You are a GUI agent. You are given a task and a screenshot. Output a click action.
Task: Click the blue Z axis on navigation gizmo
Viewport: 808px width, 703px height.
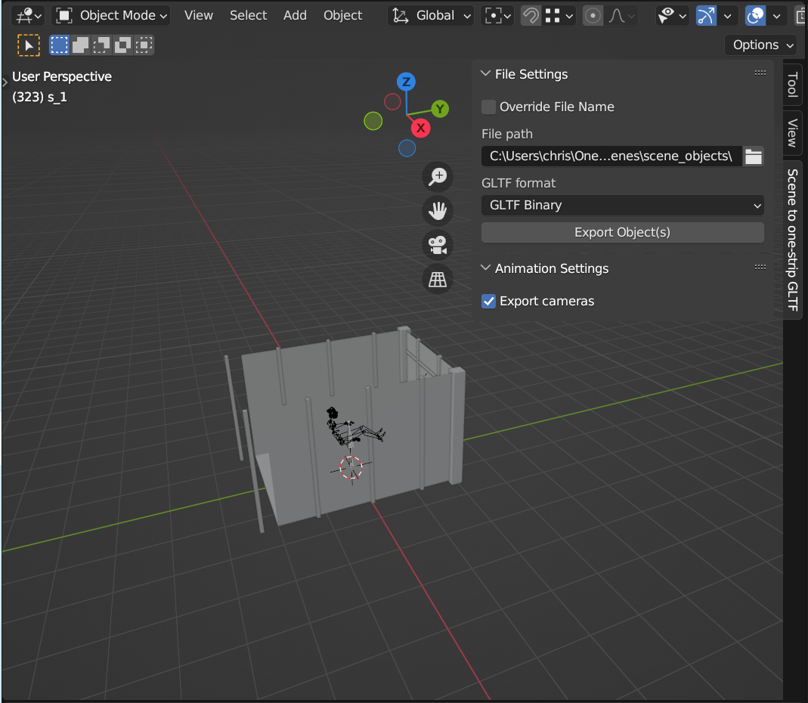click(x=407, y=81)
